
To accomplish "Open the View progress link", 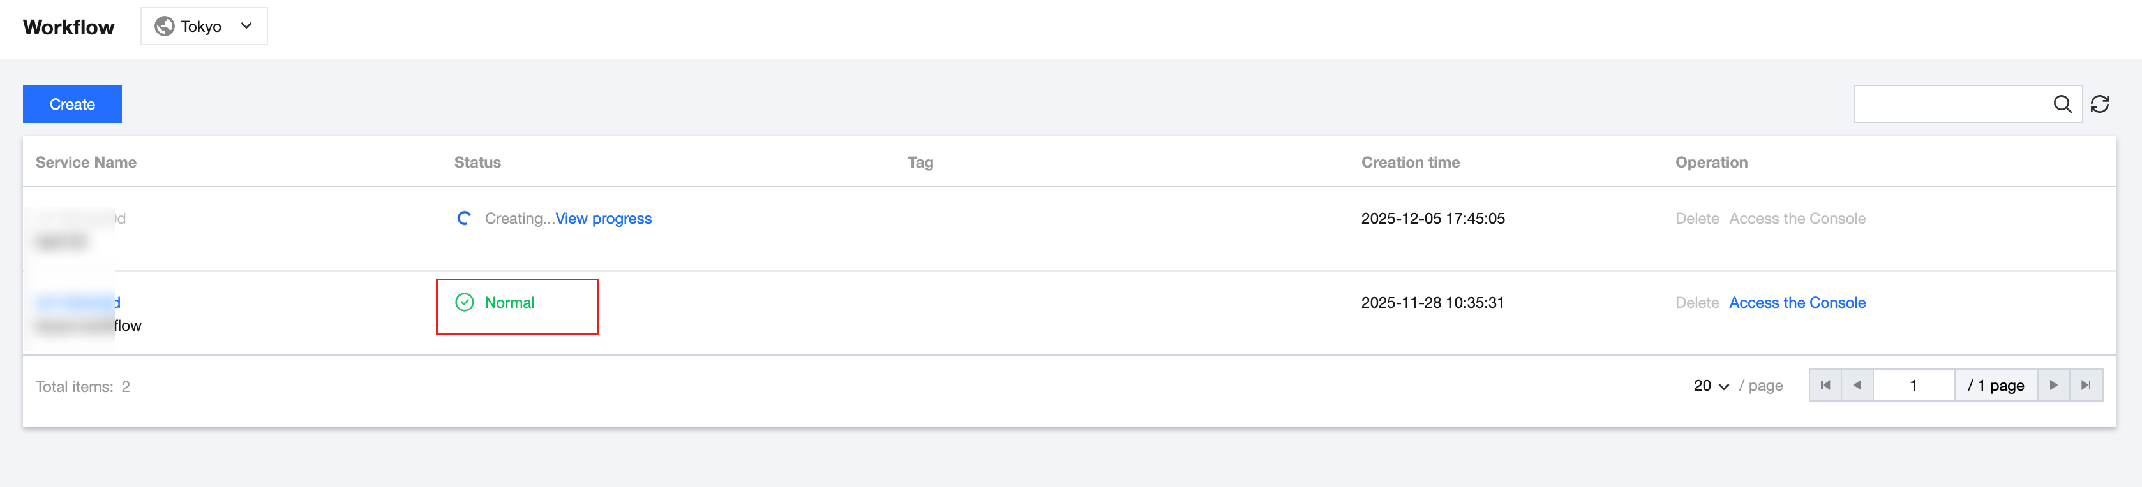I will 604,219.
